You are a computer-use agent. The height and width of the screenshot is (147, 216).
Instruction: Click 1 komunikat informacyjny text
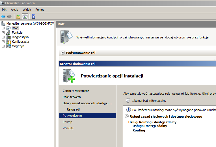pyautogui.click(x=149, y=101)
